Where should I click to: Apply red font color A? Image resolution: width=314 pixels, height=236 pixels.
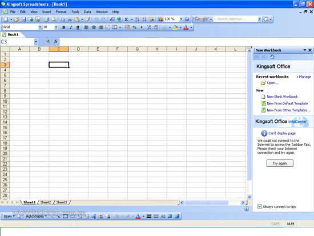pyautogui.click(x=186, y=27)
